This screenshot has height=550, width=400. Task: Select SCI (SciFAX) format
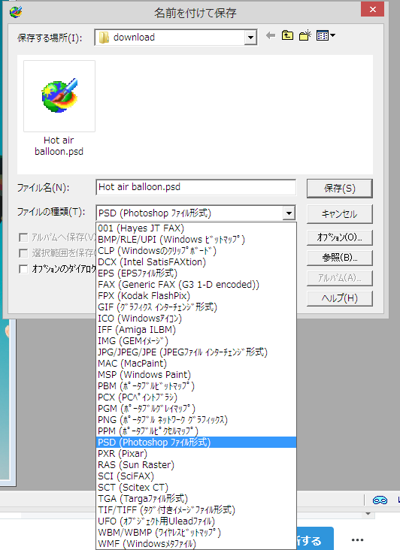(196, 476)
